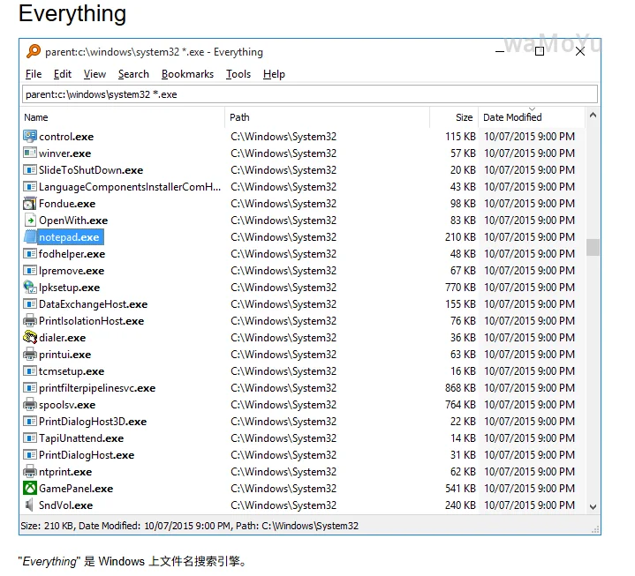The height and width of the screenshot is (576, 635).
Task: Click the tcmsetup.exe file icon
Action: [30, 371]
